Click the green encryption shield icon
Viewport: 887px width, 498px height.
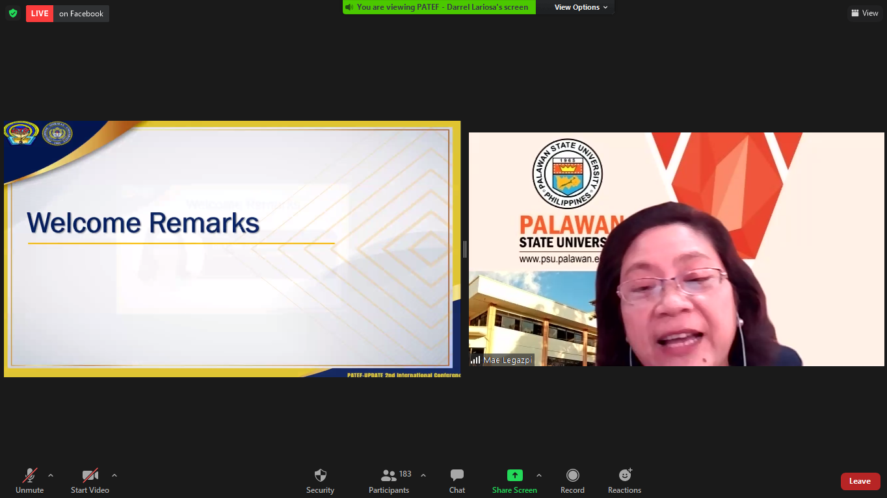[13, 13]
